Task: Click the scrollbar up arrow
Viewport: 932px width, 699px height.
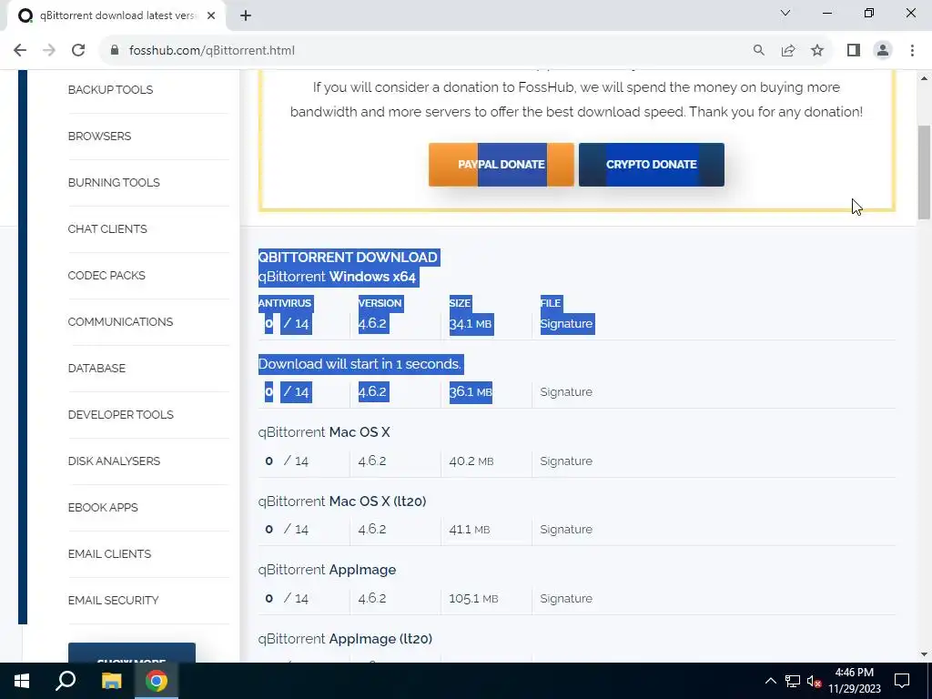Action: pos(924,78)
